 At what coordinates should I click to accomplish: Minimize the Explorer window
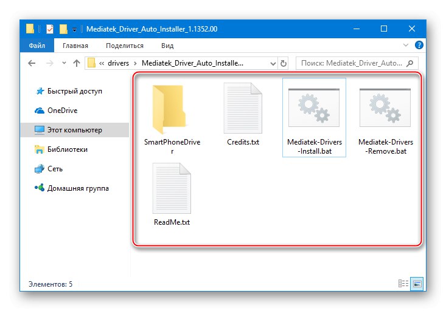(357, 29)
